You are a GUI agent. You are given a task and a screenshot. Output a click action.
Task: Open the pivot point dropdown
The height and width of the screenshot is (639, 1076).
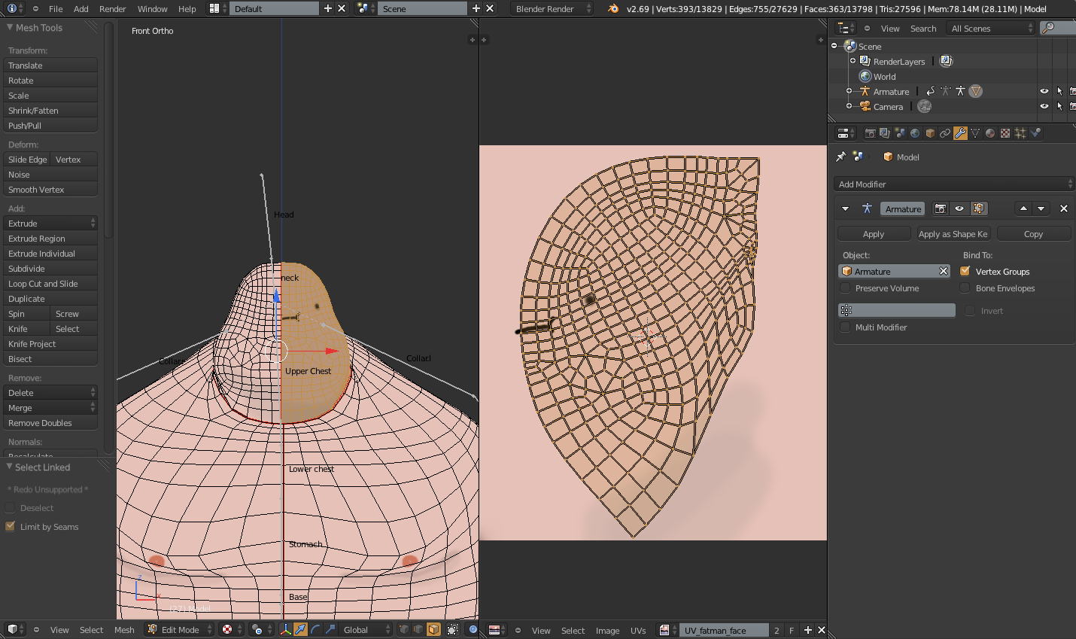(x=261, y=629)
